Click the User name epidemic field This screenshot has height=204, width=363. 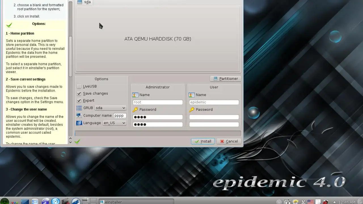pos(214,102)
